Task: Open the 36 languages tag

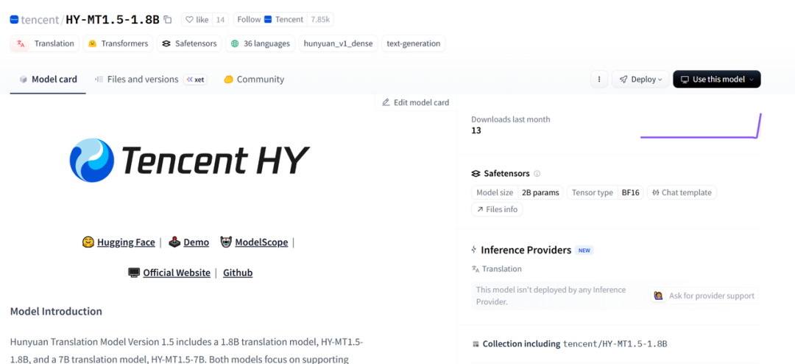Action: [x=260, y=43]
